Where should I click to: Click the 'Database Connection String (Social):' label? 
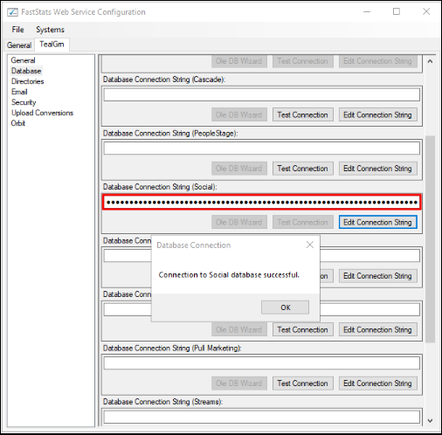pyautogui.click(x=160, y=187)
